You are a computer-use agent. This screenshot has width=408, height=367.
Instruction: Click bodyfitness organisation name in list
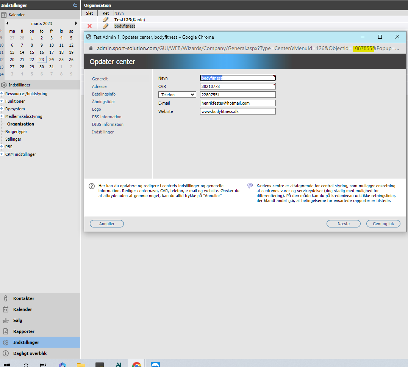(125, 26)
